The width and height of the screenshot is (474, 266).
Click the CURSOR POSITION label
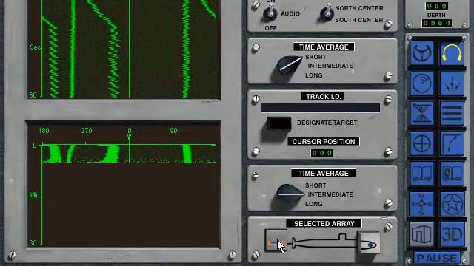(324, 141)
